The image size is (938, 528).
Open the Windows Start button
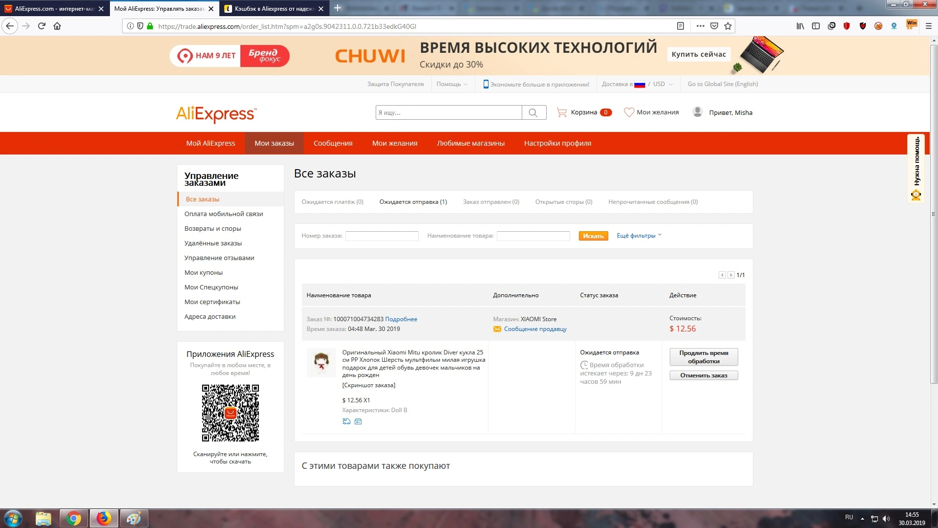(13, 518)
